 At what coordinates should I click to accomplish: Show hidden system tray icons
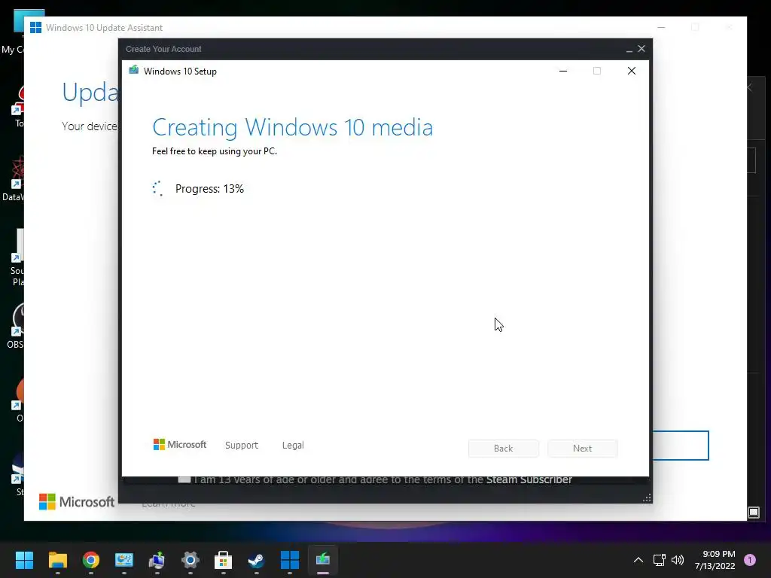(638, 559)
